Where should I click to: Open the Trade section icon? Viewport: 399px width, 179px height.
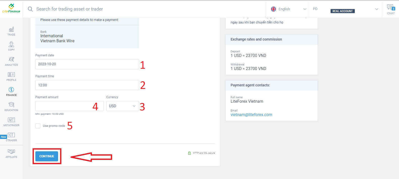click(11, 30)
